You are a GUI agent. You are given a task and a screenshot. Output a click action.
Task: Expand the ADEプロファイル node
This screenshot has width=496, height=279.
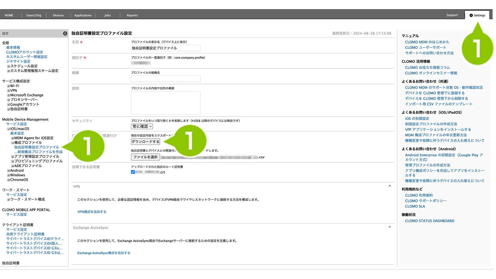click(13, 166)
